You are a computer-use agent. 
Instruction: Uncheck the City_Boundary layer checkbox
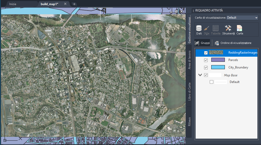coord(206,67)
